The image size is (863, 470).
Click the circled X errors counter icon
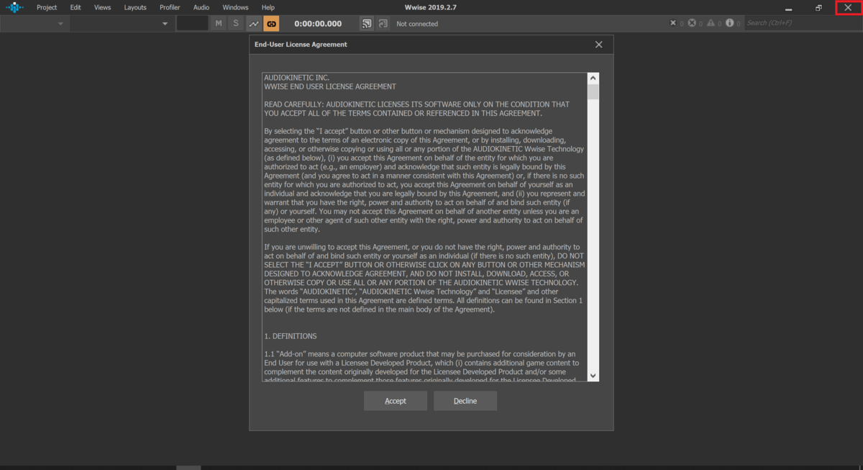pyautogui.click(x=692, y=23)
